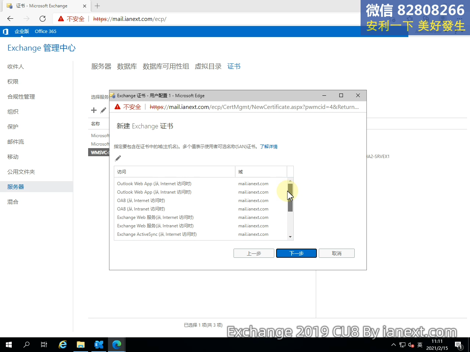The width and height of the screenshot is (470, 352).
Task: Open Task View on the taskbar
Action: point(44,345)
